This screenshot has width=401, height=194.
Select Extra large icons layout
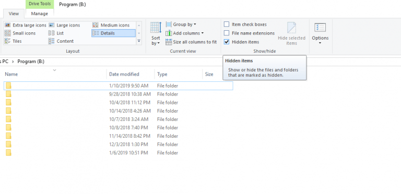[x=26, y=25]
